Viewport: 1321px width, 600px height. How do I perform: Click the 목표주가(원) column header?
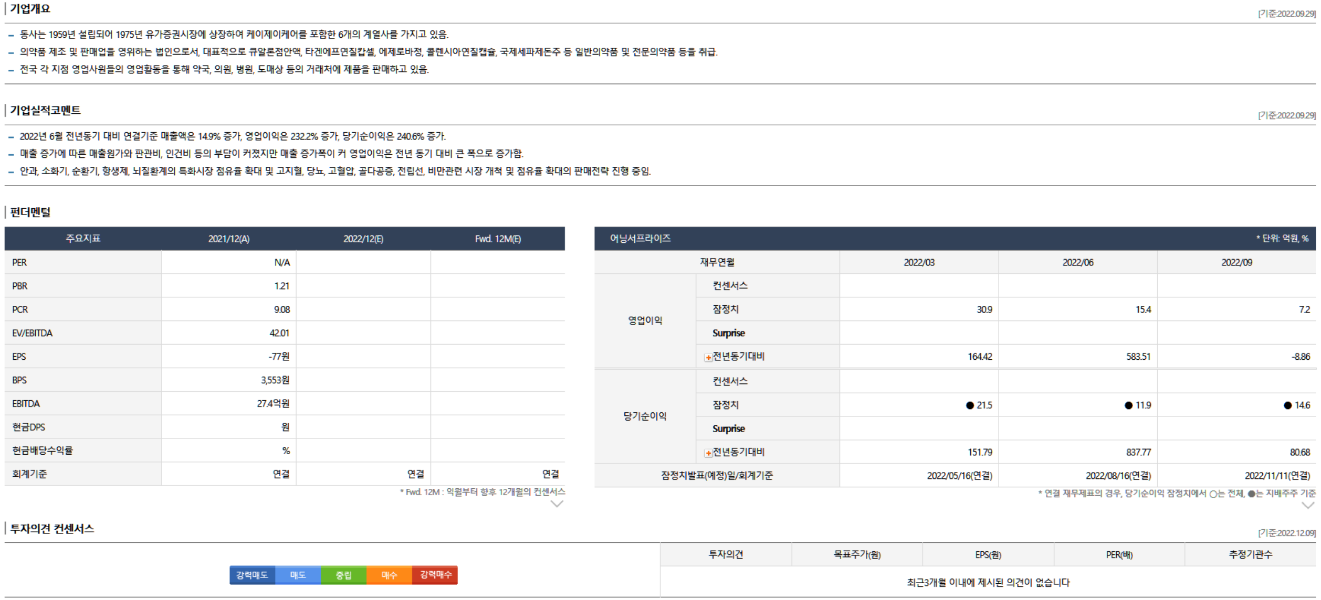pos(857,555)
